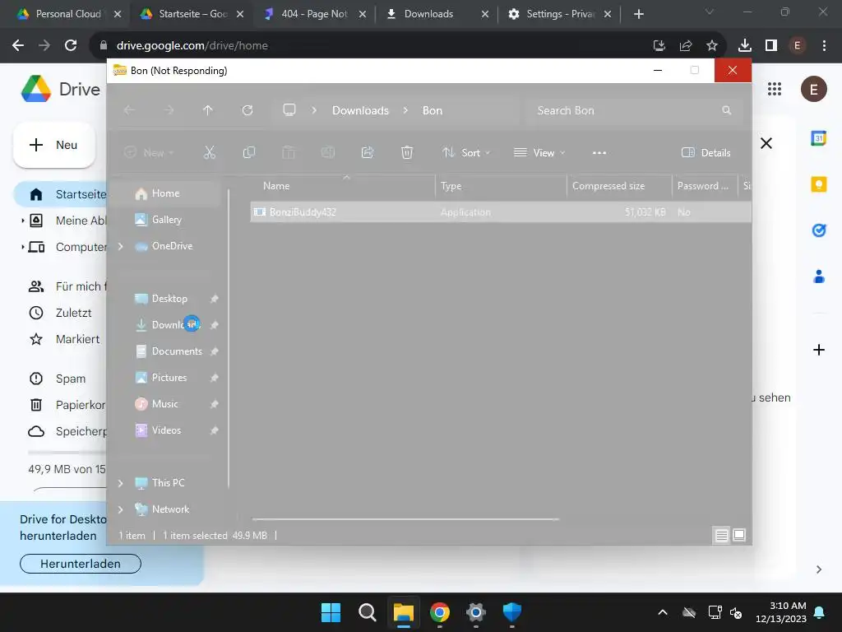842x632 pixels.
Task: Click Herunterladen button for Drive for Desktop
Action: click(81, 564)
